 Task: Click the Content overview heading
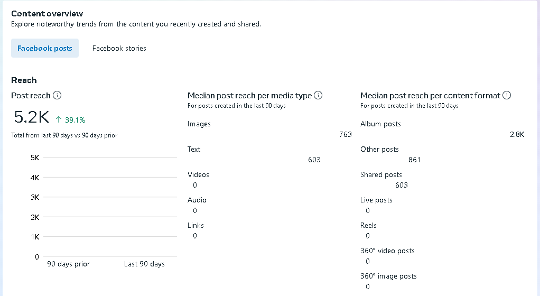pyautogui.click(x=47, y=13)
